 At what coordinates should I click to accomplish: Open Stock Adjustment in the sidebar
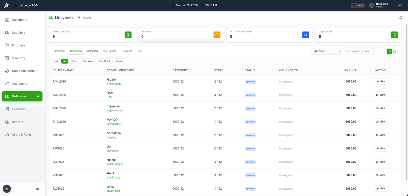click(x=22, y=71)
